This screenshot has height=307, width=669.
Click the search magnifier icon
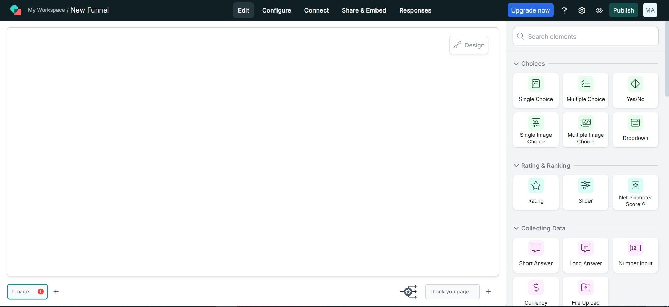click(520, 36)
